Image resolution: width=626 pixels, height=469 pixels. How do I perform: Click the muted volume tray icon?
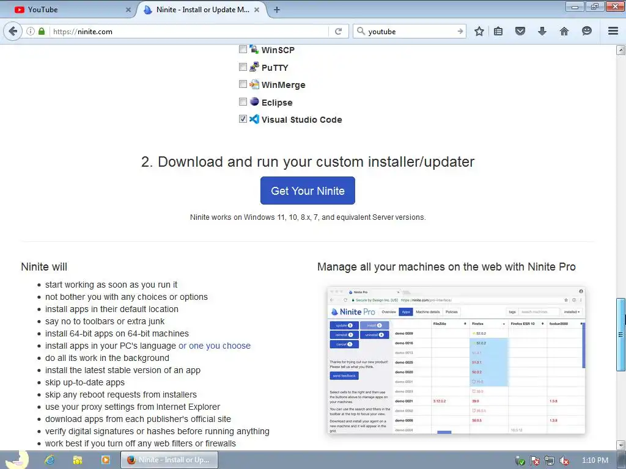[564, 460]
